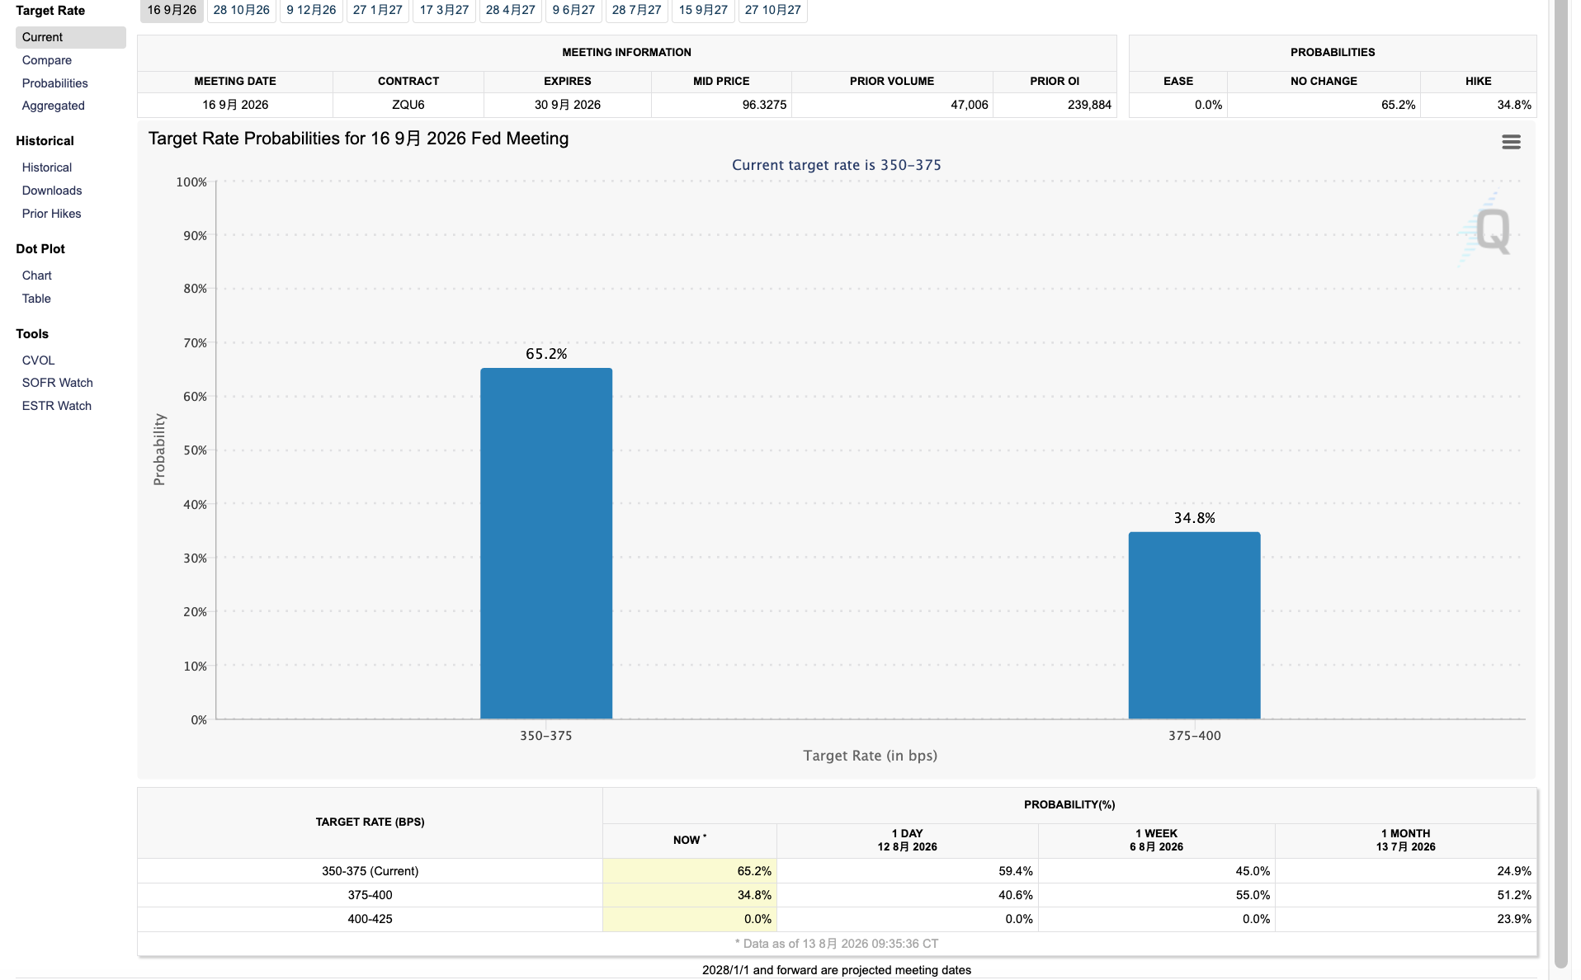The width and height of the screenshot is (1581, 980).
Task: Open the SOFR Watch tool
Action: (x=58, y=383)
